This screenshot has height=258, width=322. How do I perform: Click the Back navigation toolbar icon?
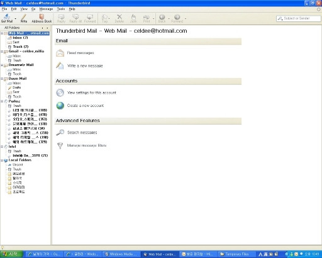pos(162,18)
